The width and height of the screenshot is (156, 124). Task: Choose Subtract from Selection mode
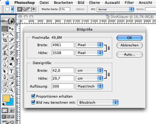point(29,9)
